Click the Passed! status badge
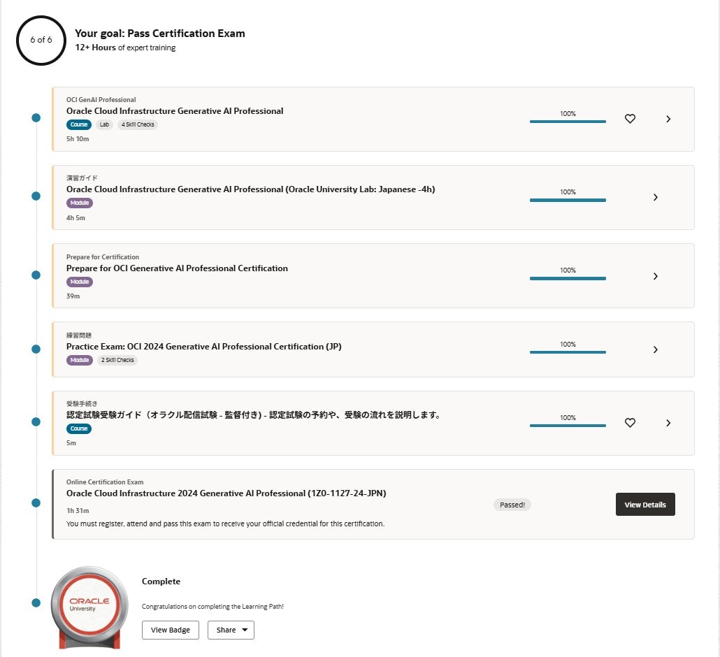Image resolution: width=720 pixels, height=657 pixels. tap(512, 505)
